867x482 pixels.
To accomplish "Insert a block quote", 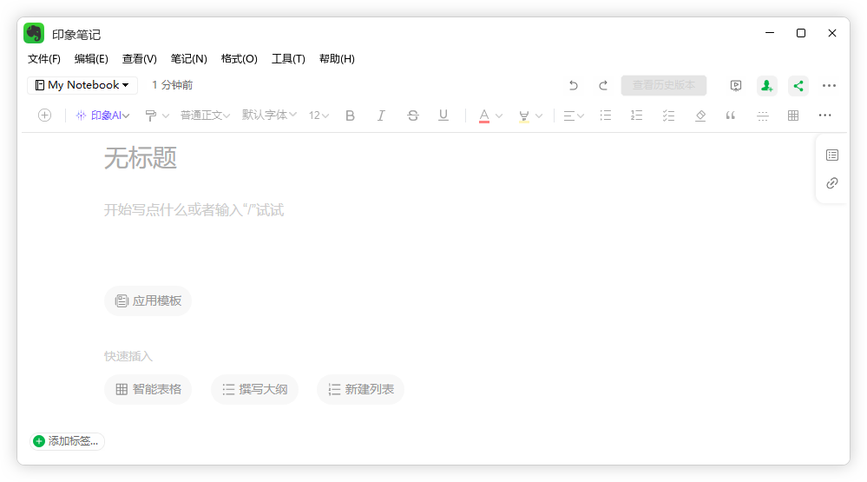I will coord(731,116).
